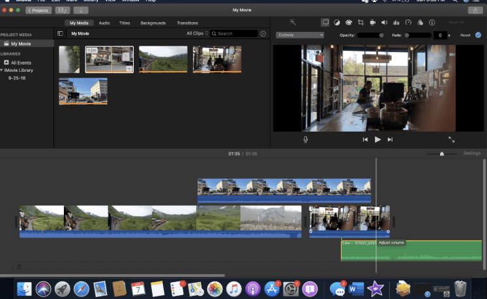The image size is (487, 299).
Task: Click the magic wand auto-enhance icon
Action: (x=293, y=22)
